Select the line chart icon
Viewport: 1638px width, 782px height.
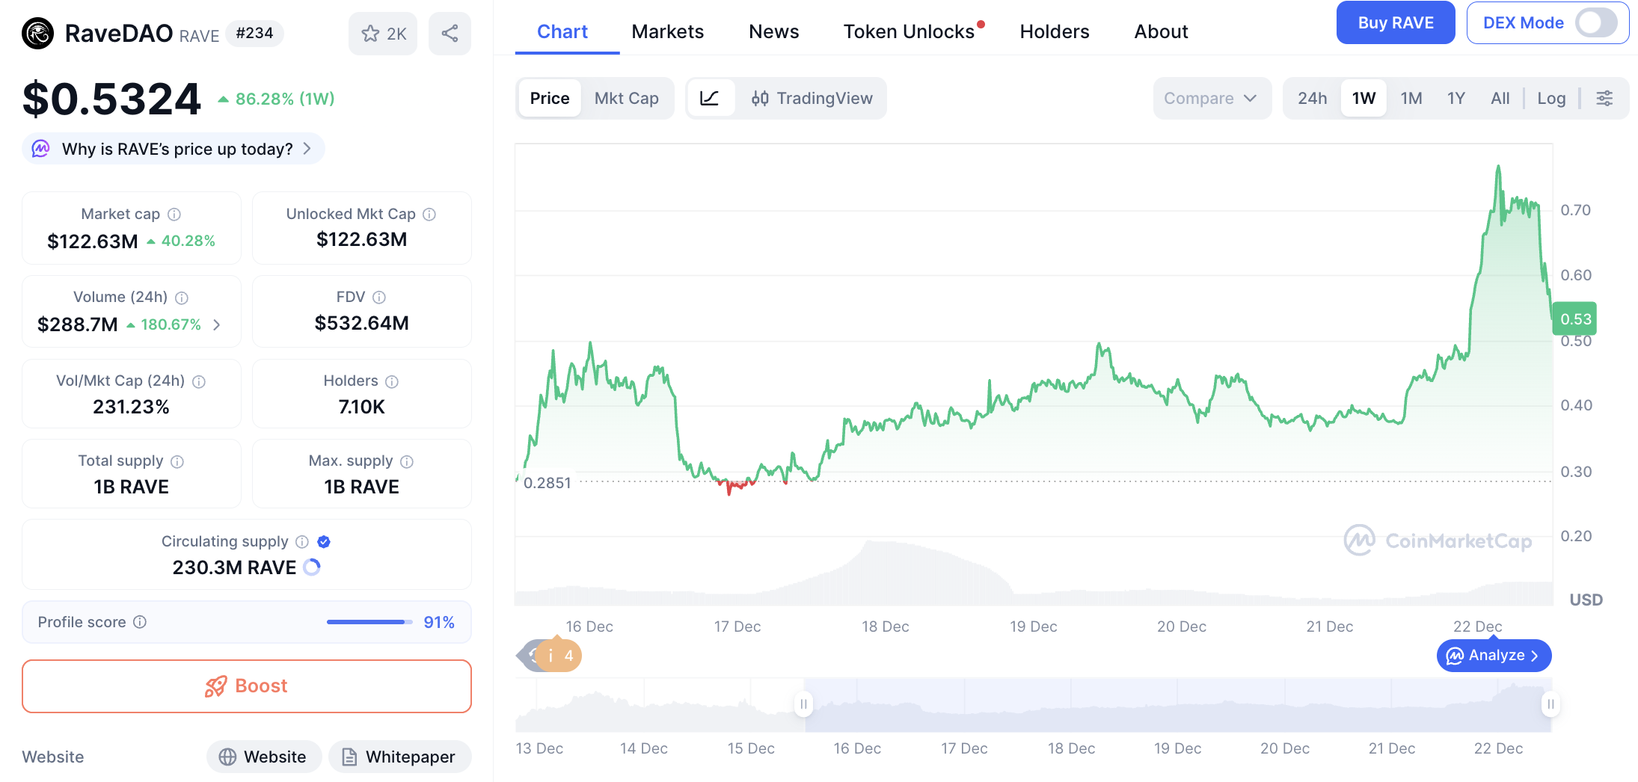pos(710,98)
